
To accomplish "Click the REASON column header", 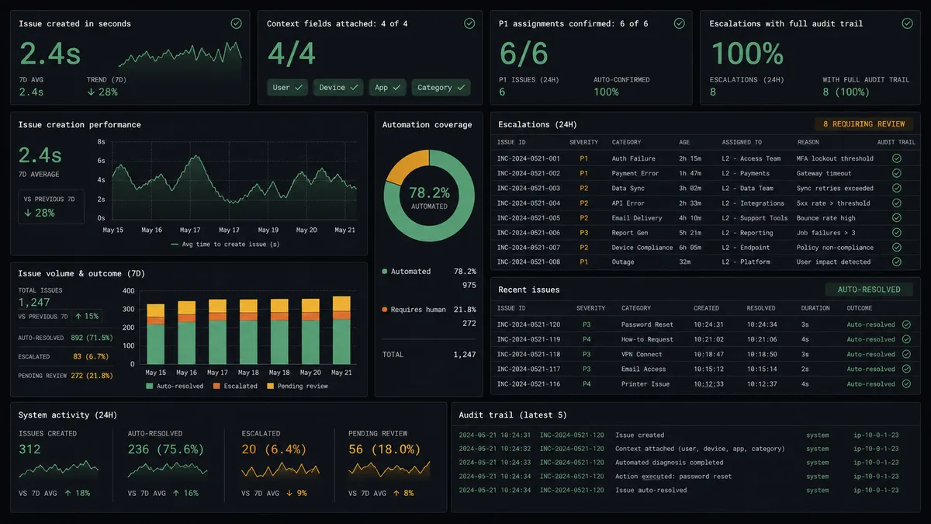I will point(808,143).
